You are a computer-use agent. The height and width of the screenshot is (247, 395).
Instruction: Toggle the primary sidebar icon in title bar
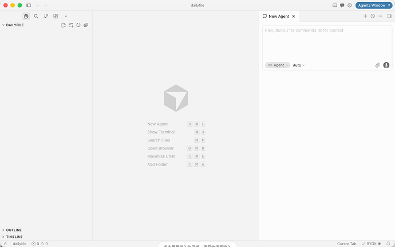[29, 5]
